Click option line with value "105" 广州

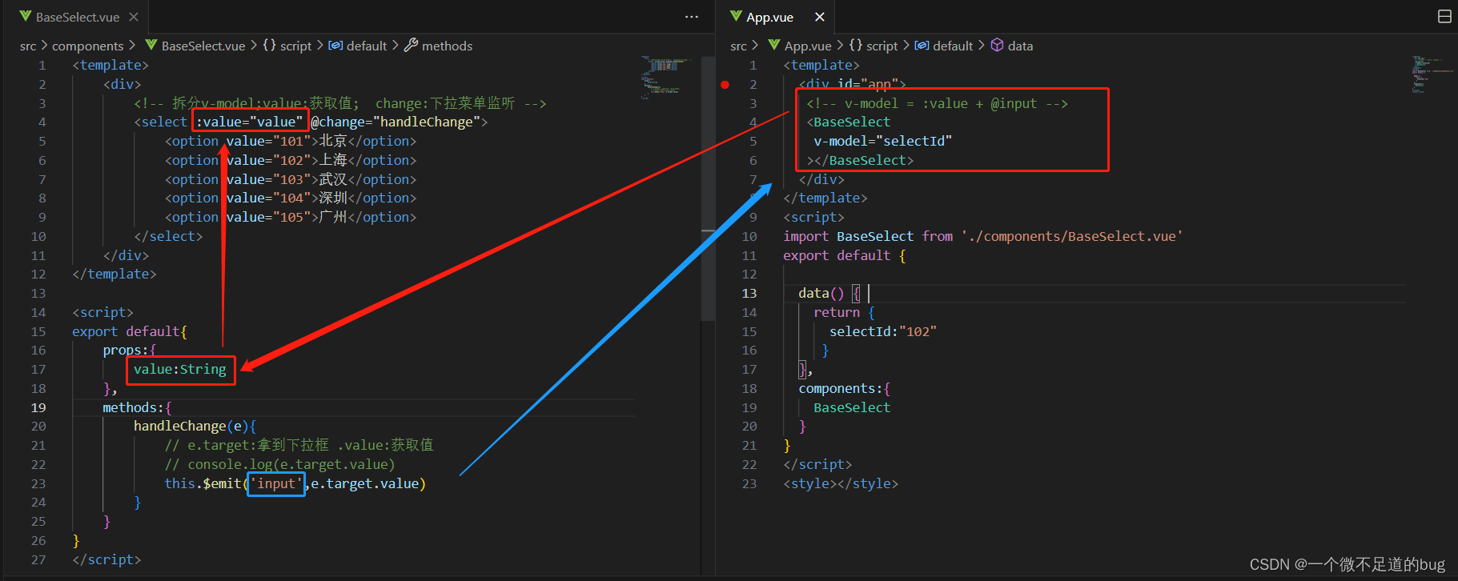point(291,217)
